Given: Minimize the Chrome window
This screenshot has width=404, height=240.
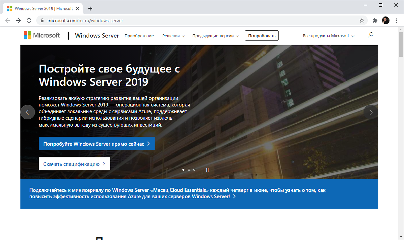Looking at the screenshot, I should click(366, 5).
